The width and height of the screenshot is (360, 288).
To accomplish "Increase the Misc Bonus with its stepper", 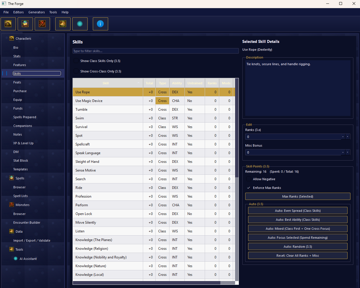I will 348,152.
